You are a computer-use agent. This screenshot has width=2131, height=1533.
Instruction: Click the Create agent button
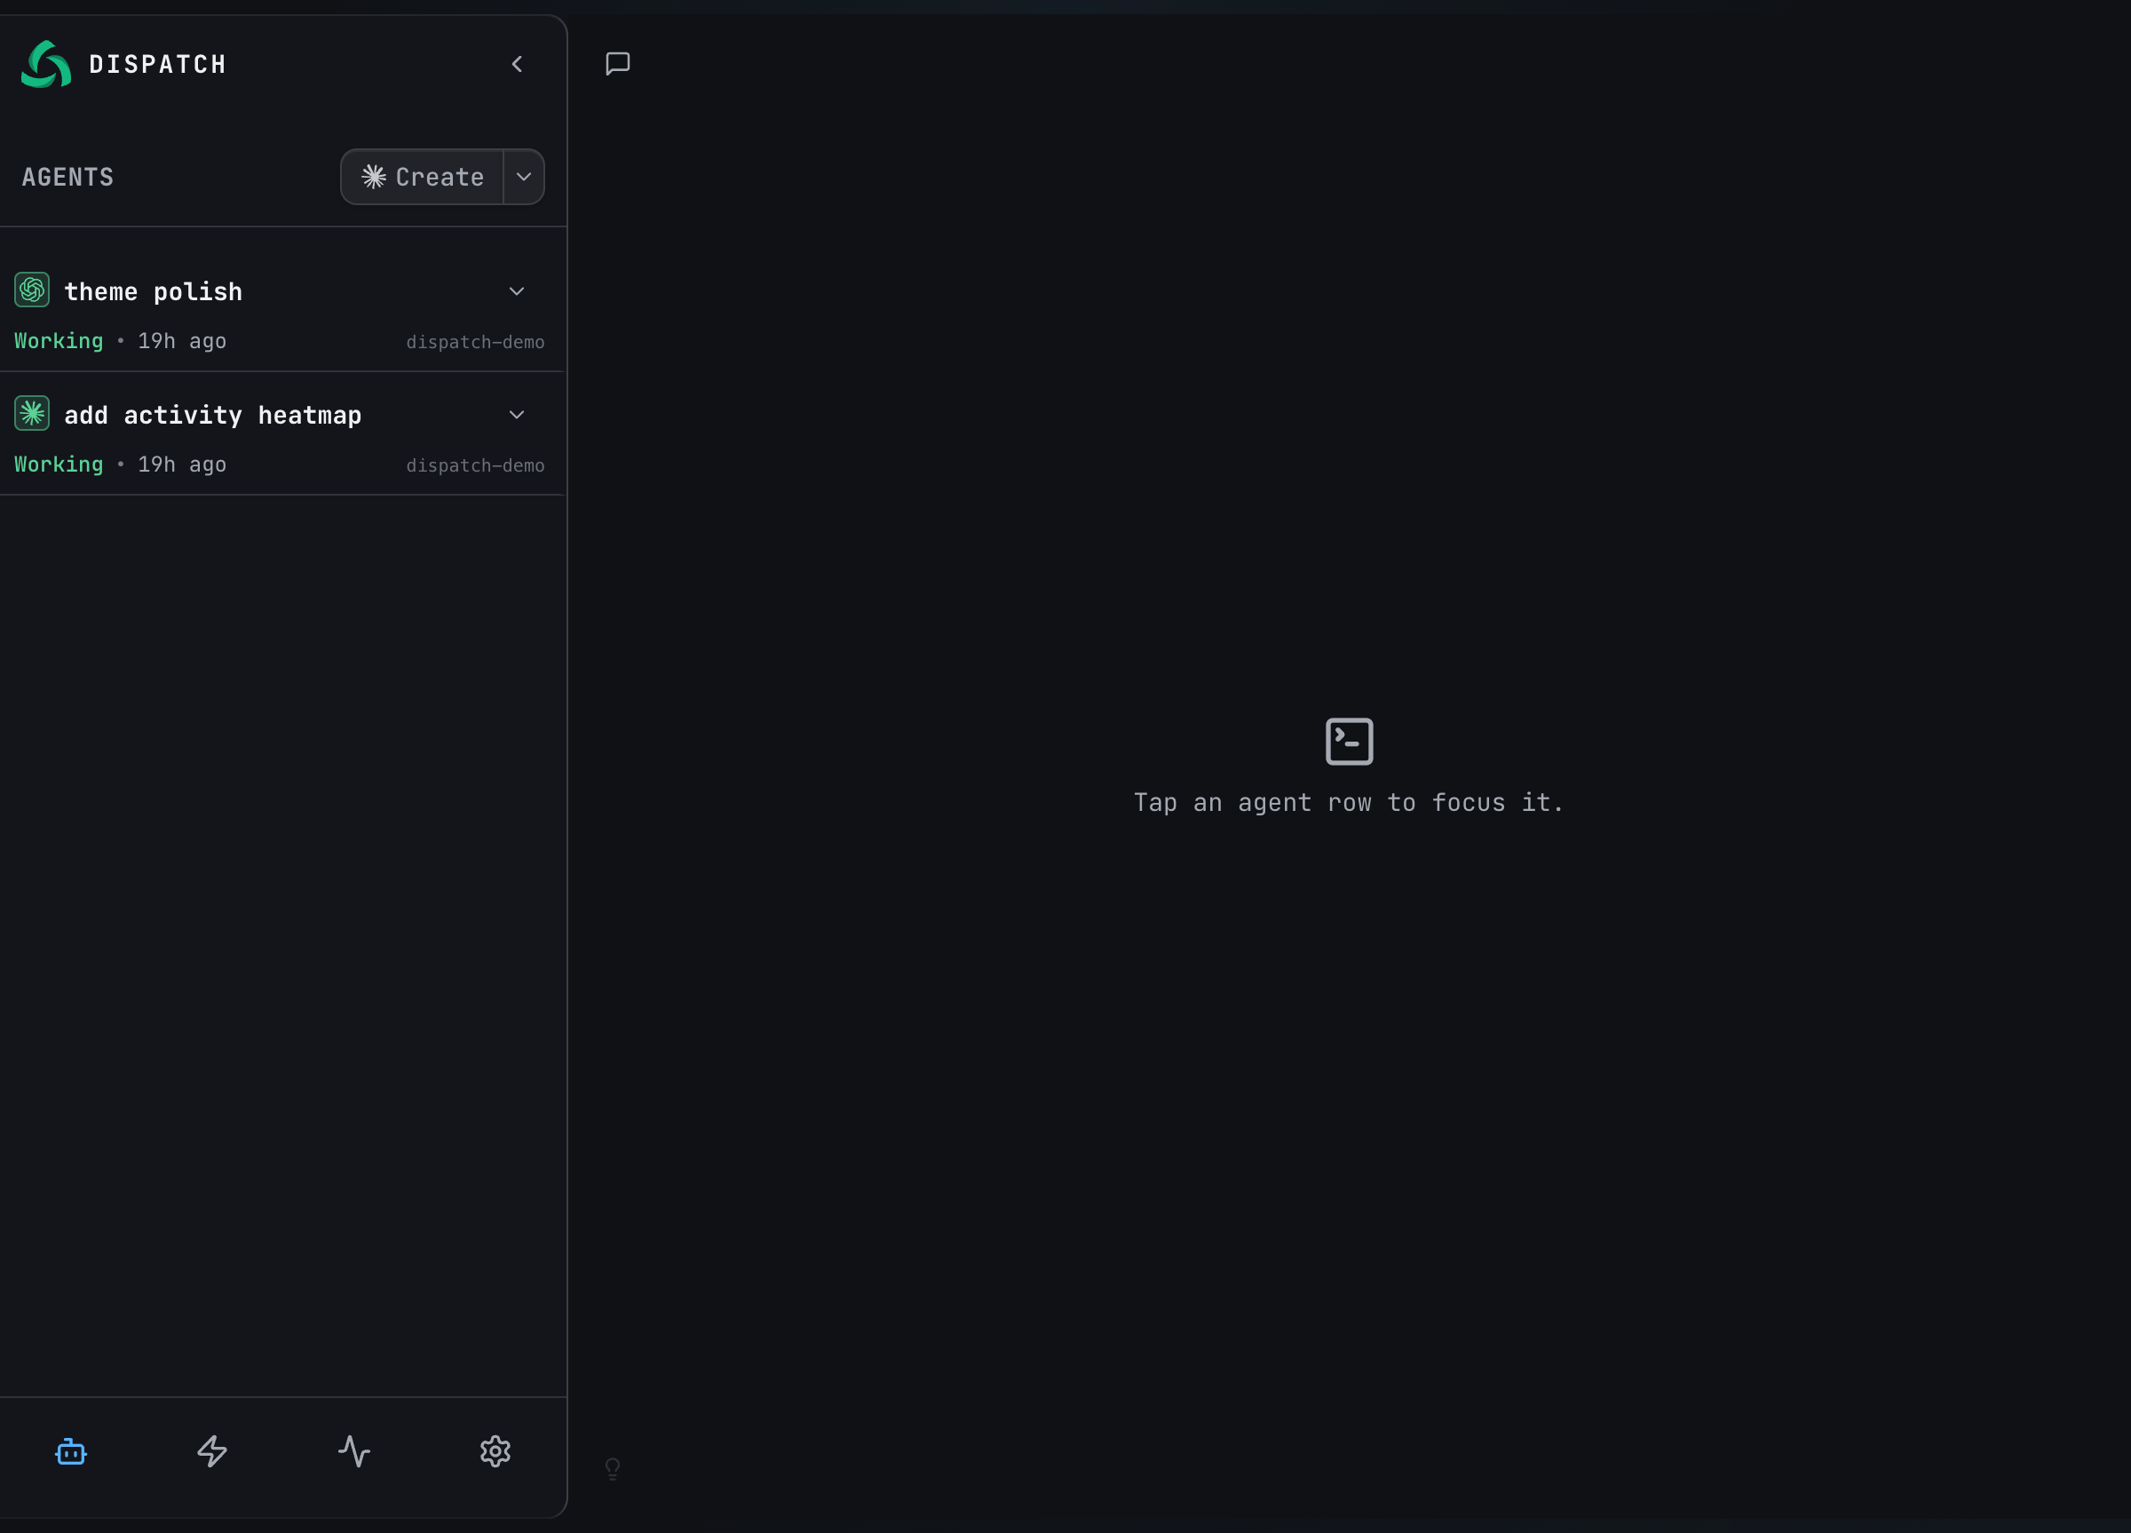pyautogui.click(x=423, y=177)
